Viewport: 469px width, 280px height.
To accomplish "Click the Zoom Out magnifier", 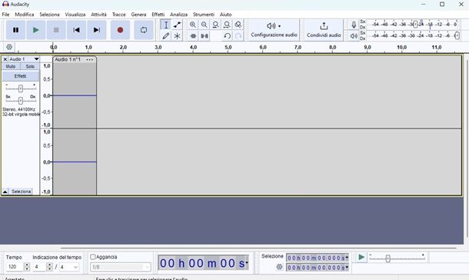I will coord(205,25).
